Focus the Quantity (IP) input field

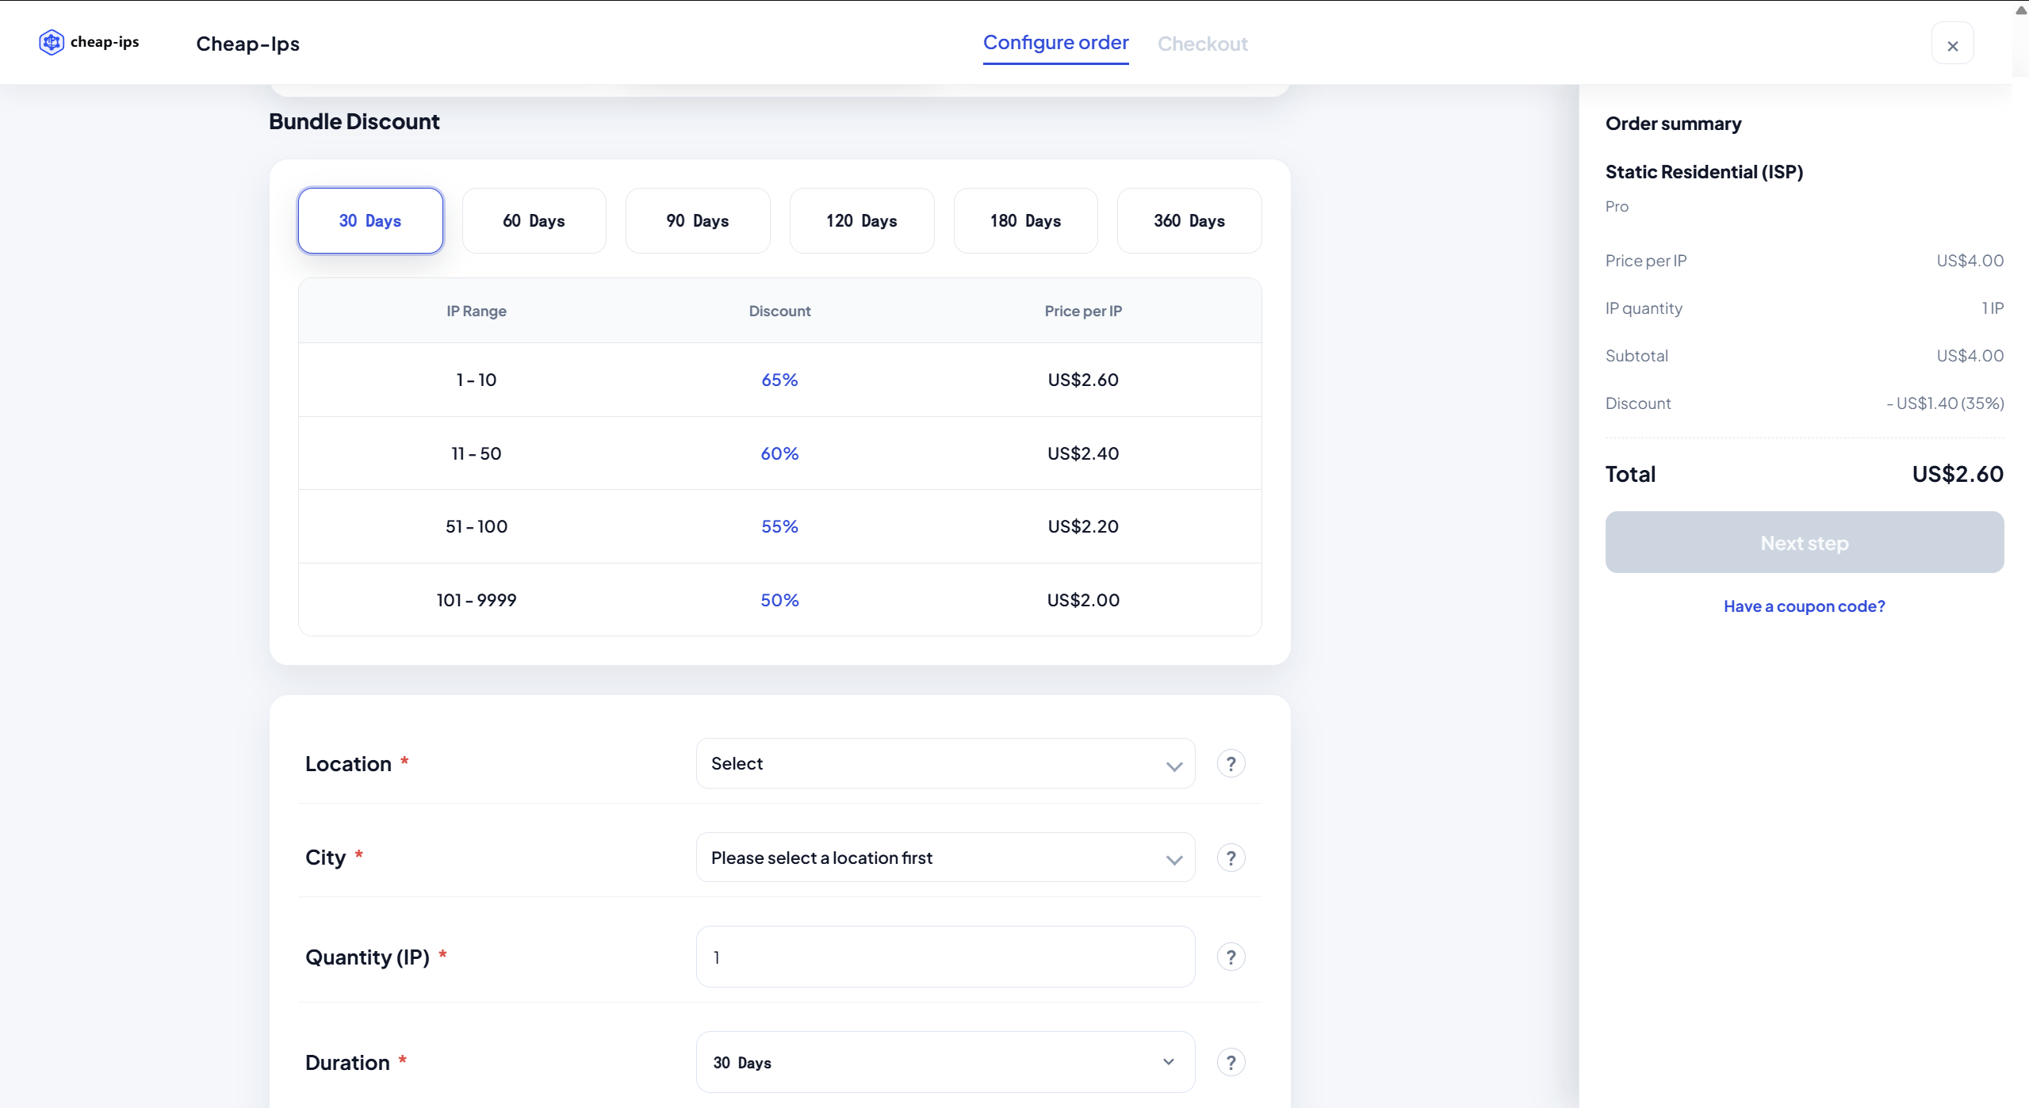point(945,957)
